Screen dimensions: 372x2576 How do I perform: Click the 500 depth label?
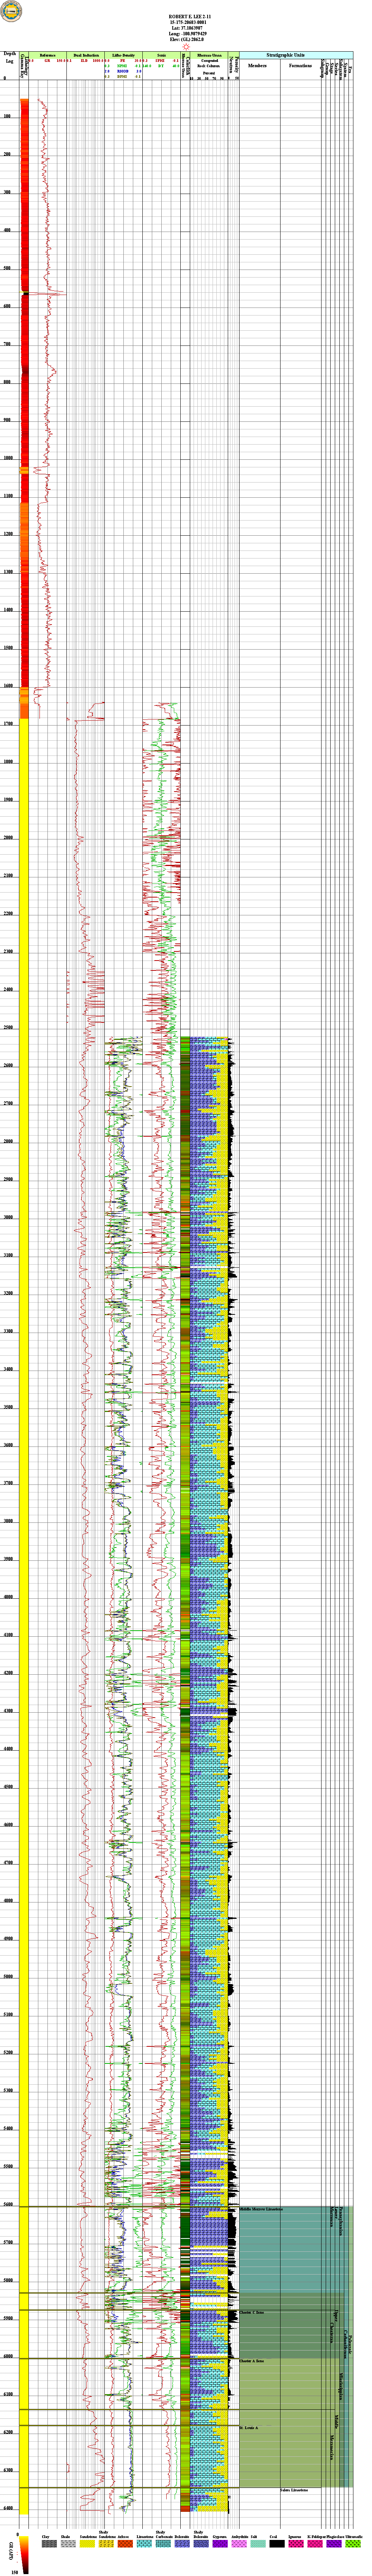[8, 268]
